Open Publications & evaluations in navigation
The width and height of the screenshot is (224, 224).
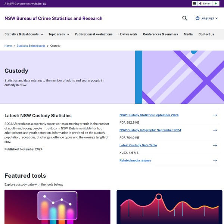[x=93, y=34]
